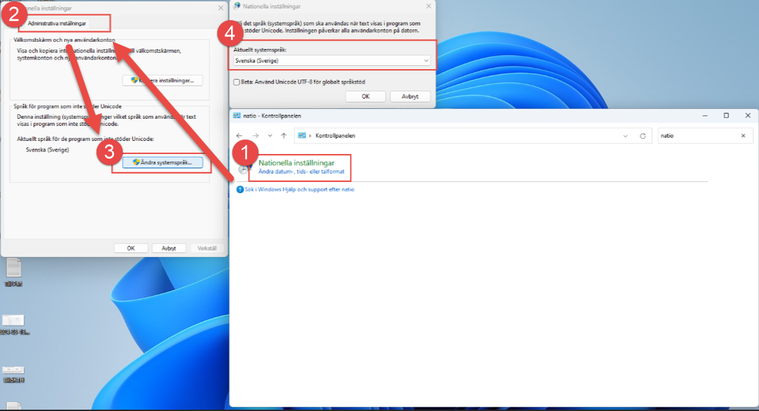Open the 'Aktuellt systemspråk' dropdown
The height and width of the screenshot is (411, 759).
[332, 61]
